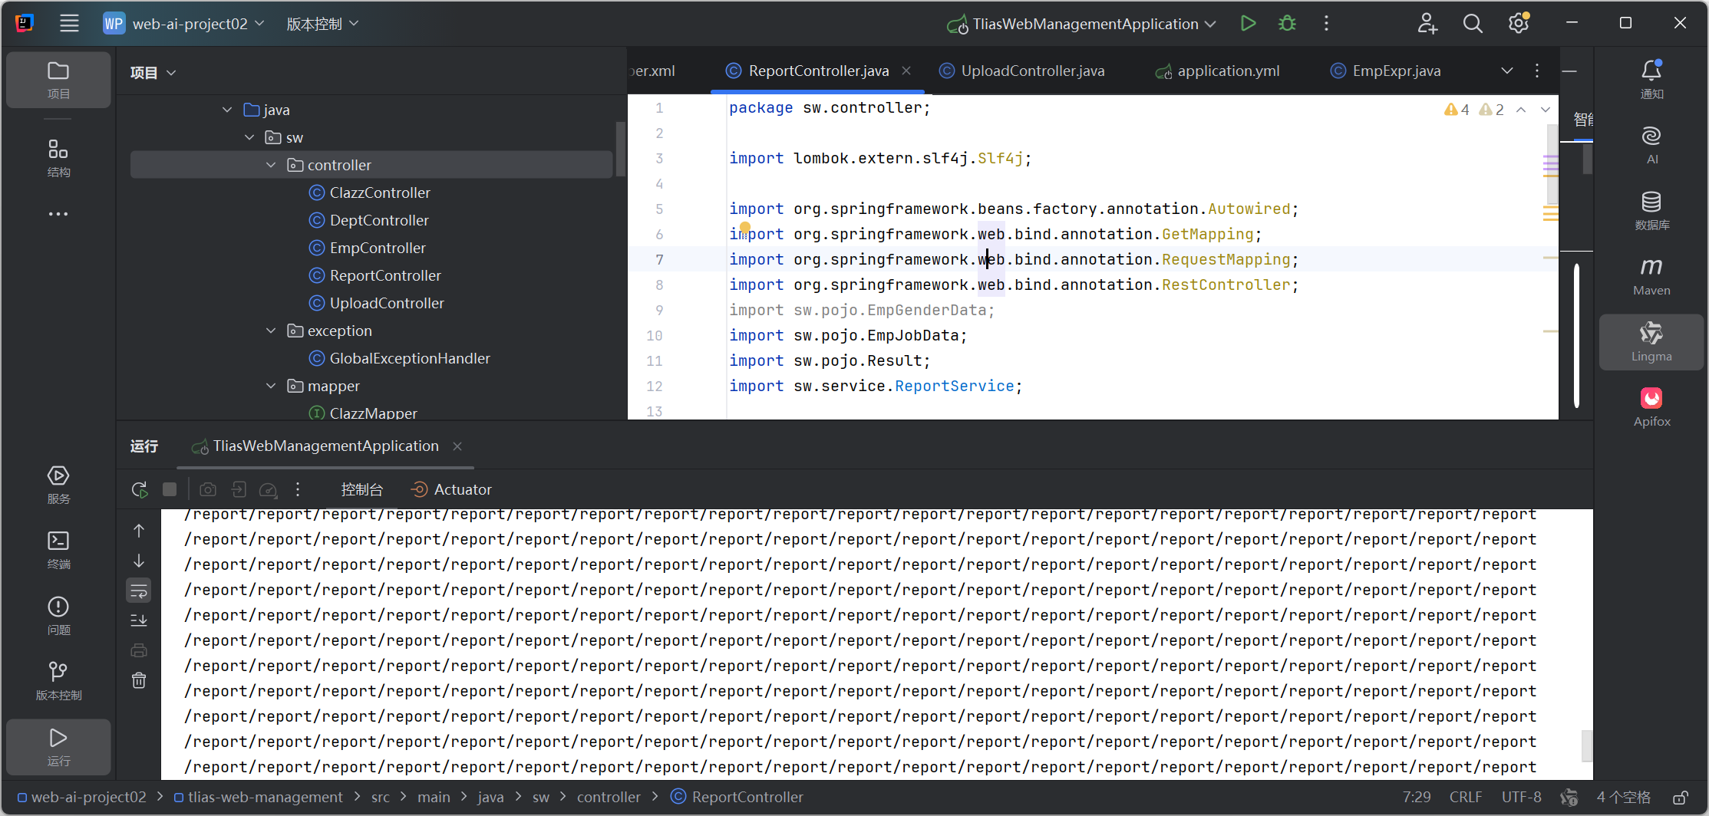Toggle read-only lock in status bar
1709x816 pixels.
click(1680, 798)
